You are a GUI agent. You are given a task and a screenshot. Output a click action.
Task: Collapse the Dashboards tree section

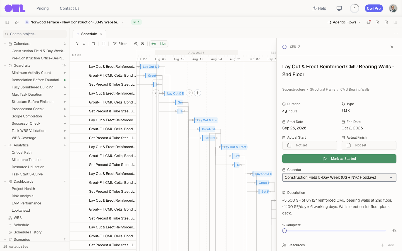coord(5,182)
